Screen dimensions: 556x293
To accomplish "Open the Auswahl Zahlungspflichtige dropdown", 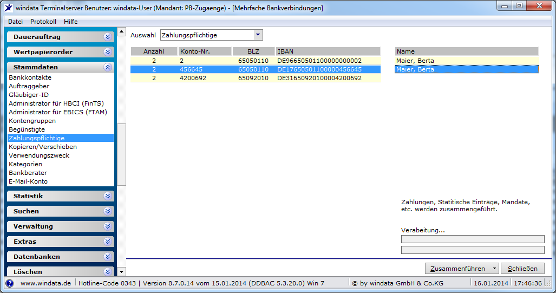I will tap(258, 35).
